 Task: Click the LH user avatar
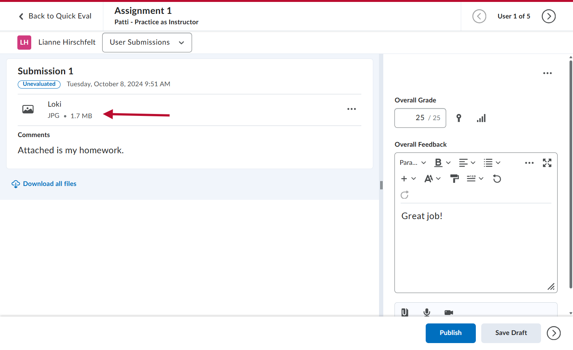[x=24, y=42]
